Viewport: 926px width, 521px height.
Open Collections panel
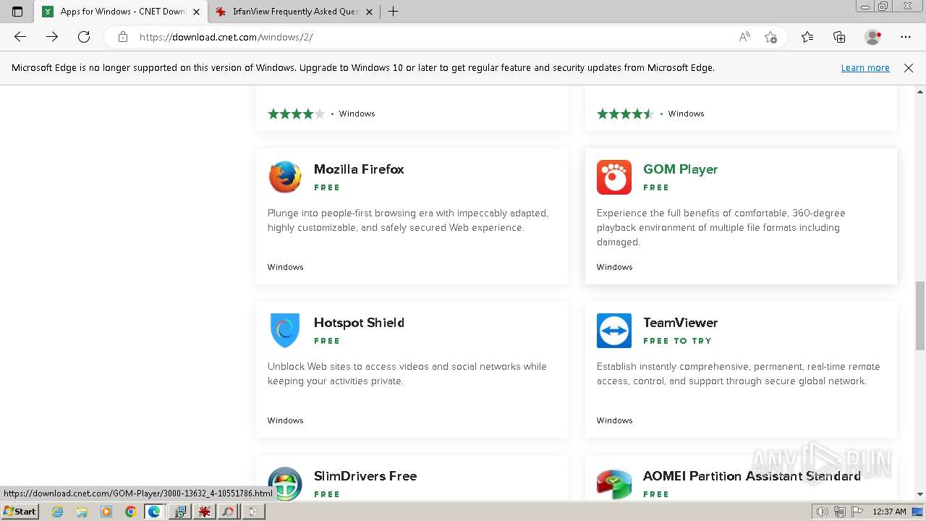tap(839, 37)
